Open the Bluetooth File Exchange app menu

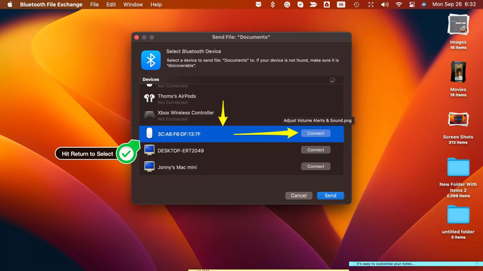pyautogui.click(x=51, y=5)
